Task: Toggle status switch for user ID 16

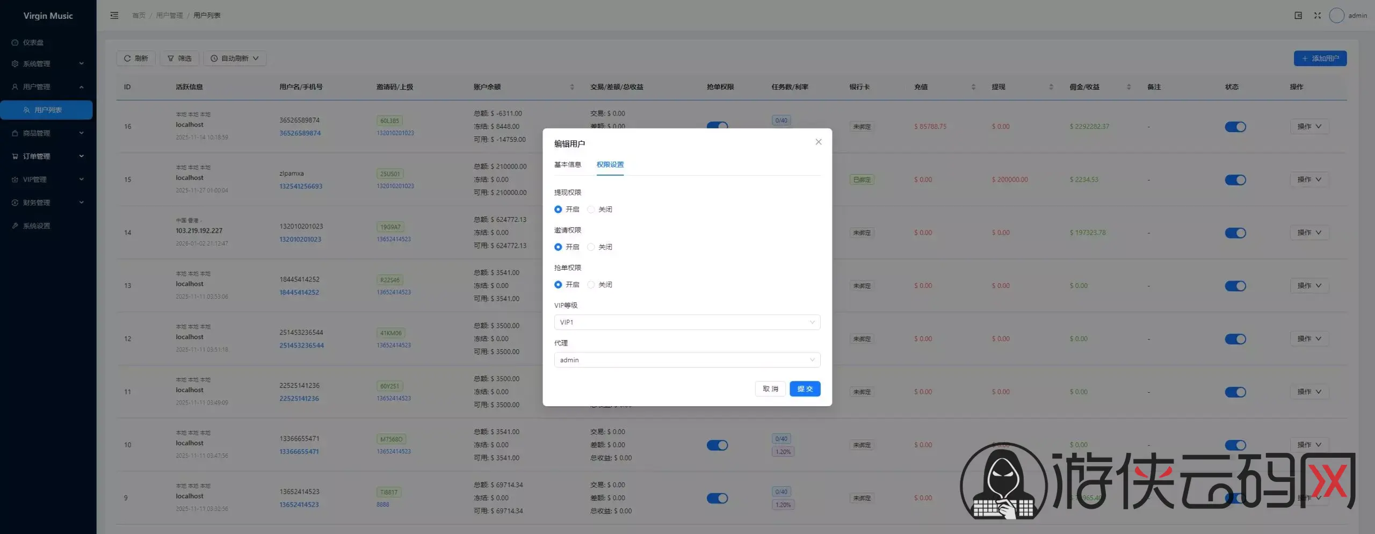Action: pos(1235,127)
